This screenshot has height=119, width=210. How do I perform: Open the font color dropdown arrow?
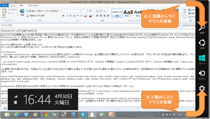(x=93, y=16)
